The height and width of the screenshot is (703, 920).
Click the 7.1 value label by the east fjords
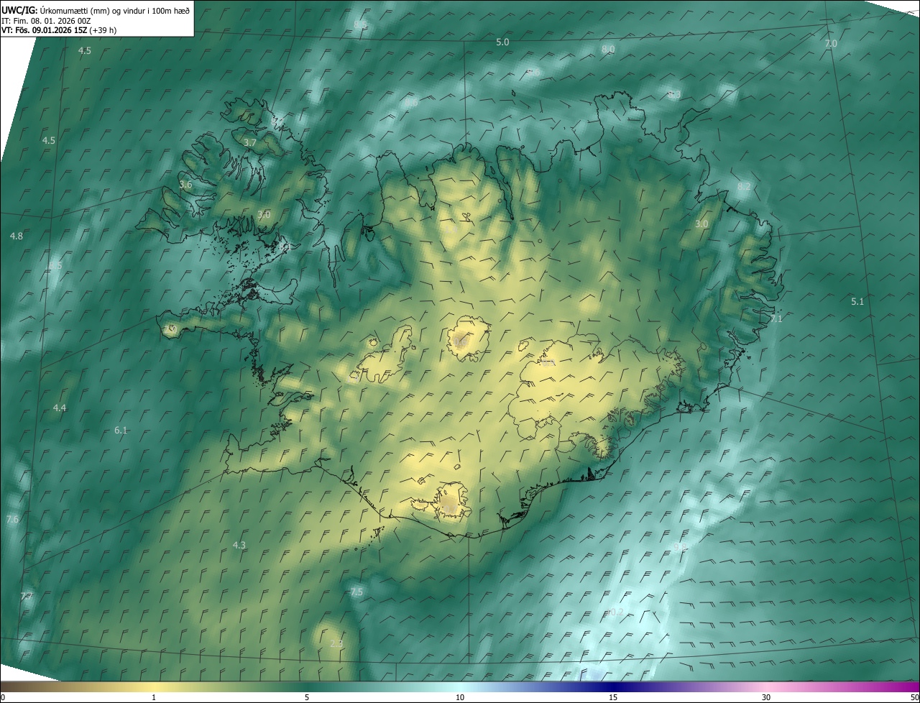[776, 318]
